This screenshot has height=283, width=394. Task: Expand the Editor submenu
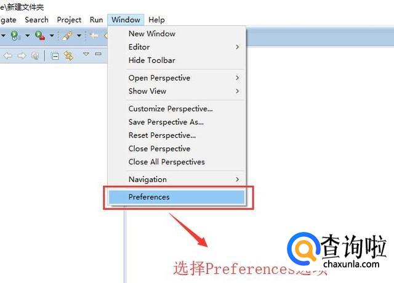(x=238, y=47)
